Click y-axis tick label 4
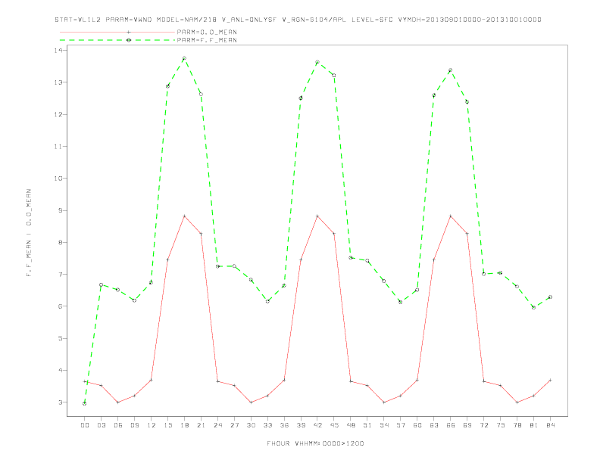 [61, 370]
